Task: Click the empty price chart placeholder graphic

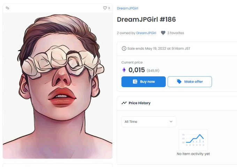Action: point(193,140)
